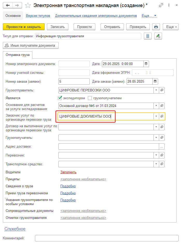183x244 pixels.
Task: Open calendar for Дата field
Action: 146,64
